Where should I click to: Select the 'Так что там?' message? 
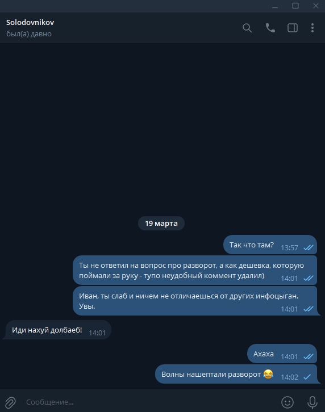pyautogui.click(x=270, y=245)
